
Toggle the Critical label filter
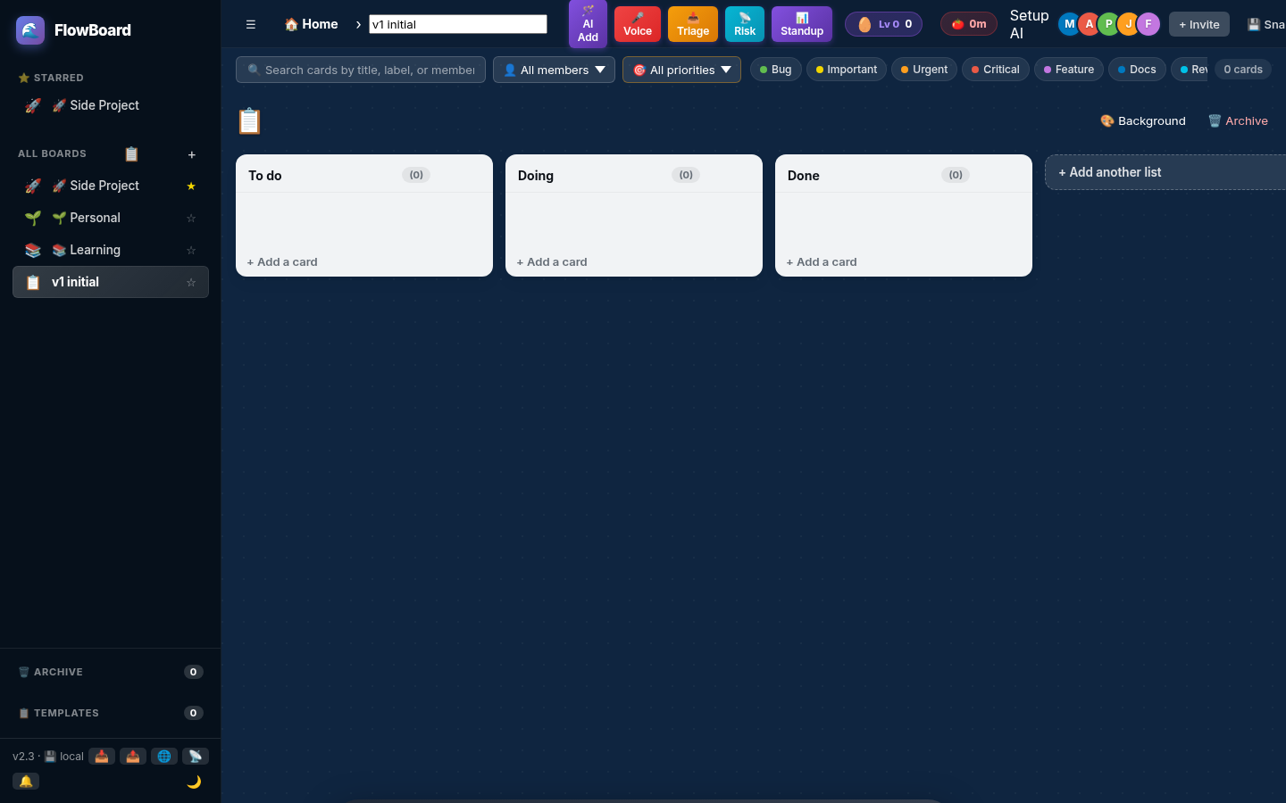[996, 70]
